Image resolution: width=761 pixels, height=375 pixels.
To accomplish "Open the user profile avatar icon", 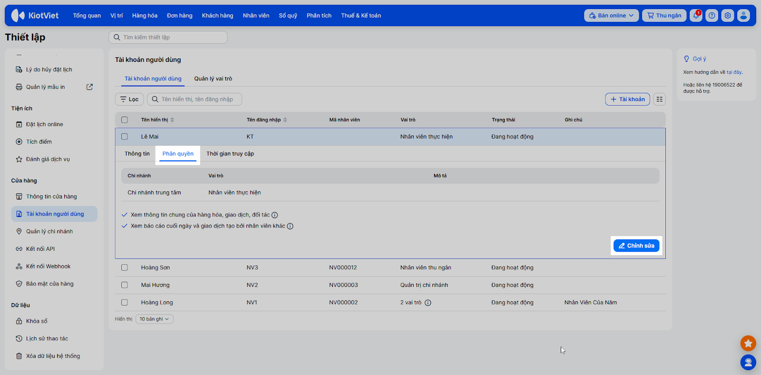I will (x=743, y=16).
